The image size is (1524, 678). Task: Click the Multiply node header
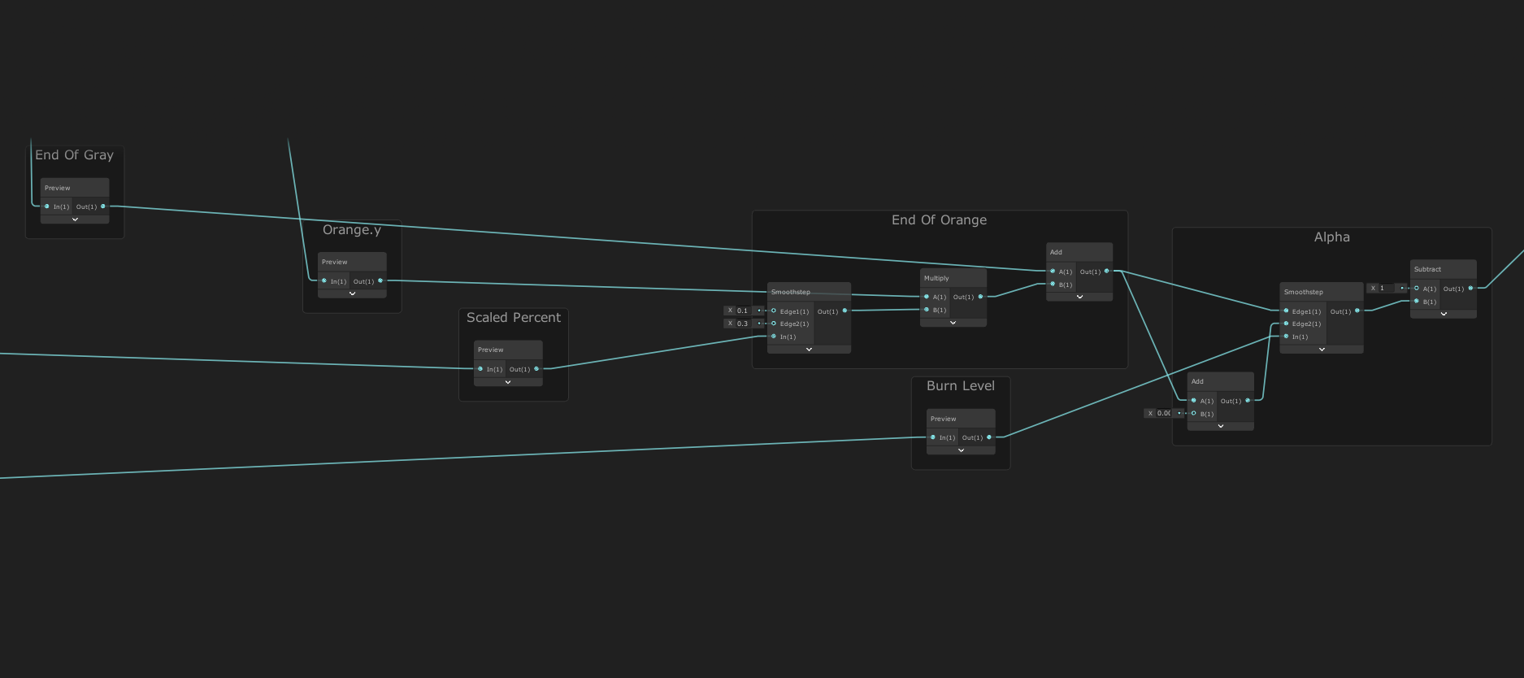(x=953, y=278)
